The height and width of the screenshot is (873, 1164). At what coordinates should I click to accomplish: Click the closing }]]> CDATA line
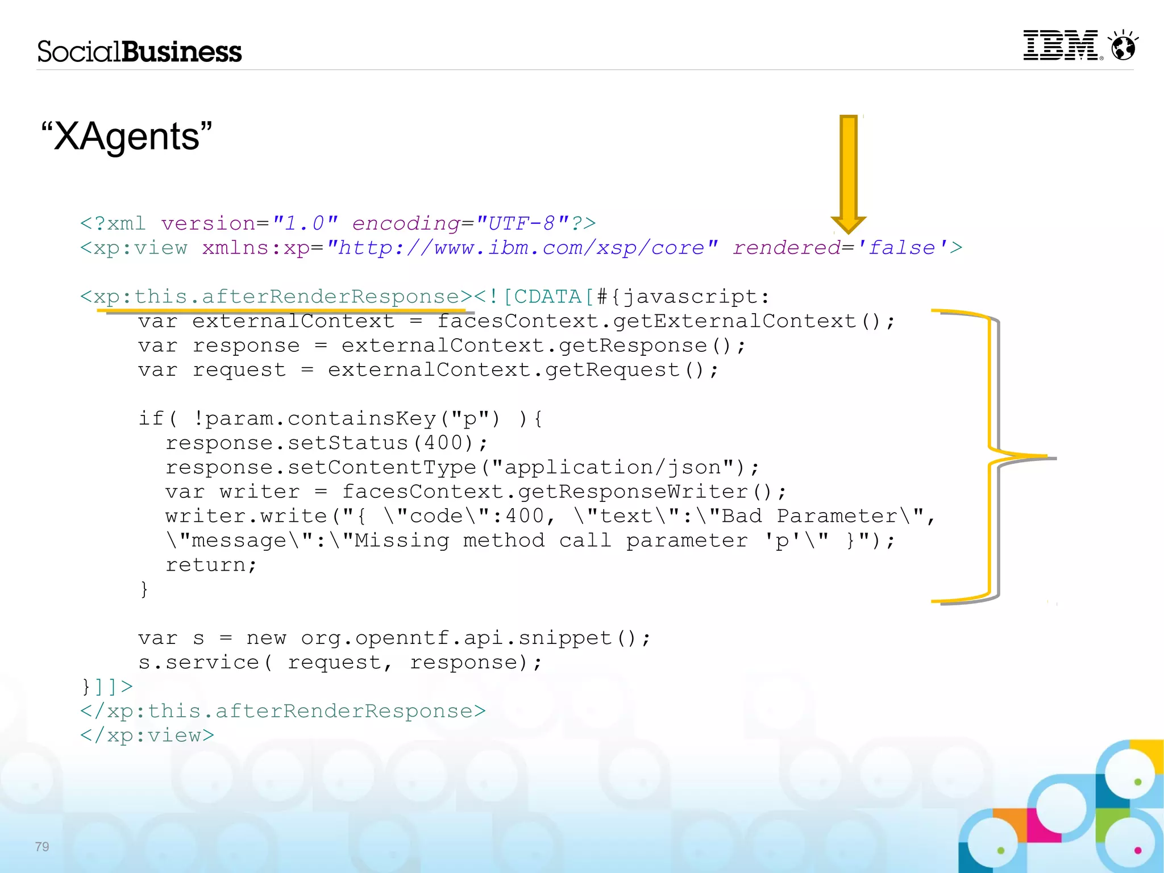107,687
